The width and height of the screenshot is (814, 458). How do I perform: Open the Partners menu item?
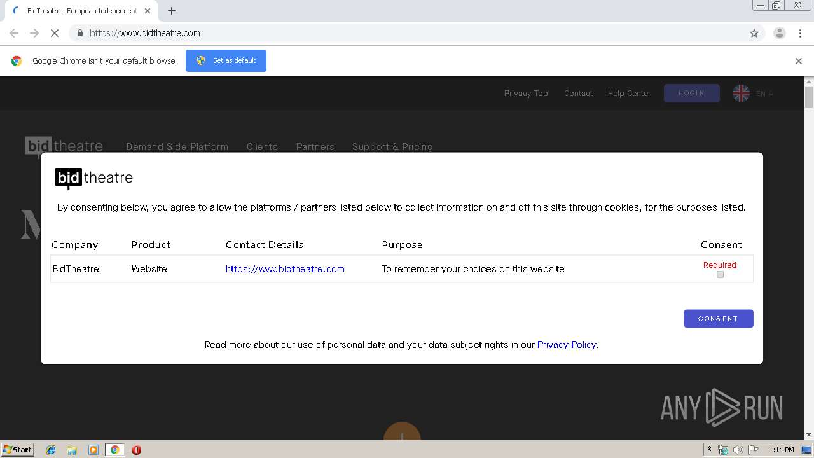pos(315,147)
